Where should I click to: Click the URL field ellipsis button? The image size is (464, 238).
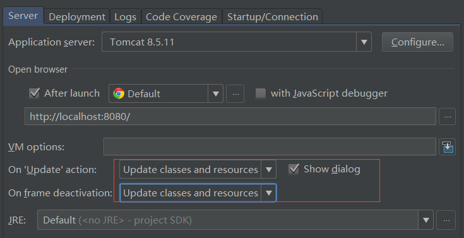pos(447,117)
